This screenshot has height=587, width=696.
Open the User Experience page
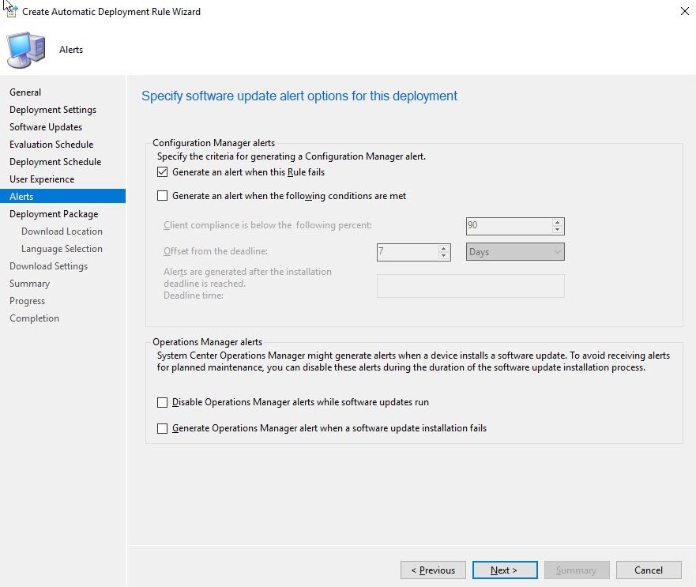click(x=42, y=179)
